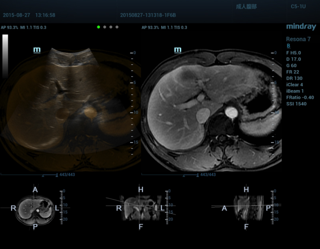Screen dimensions: 320x249
Task: Click the G 60 gain parameter
Action: click(x=291, y=65)
